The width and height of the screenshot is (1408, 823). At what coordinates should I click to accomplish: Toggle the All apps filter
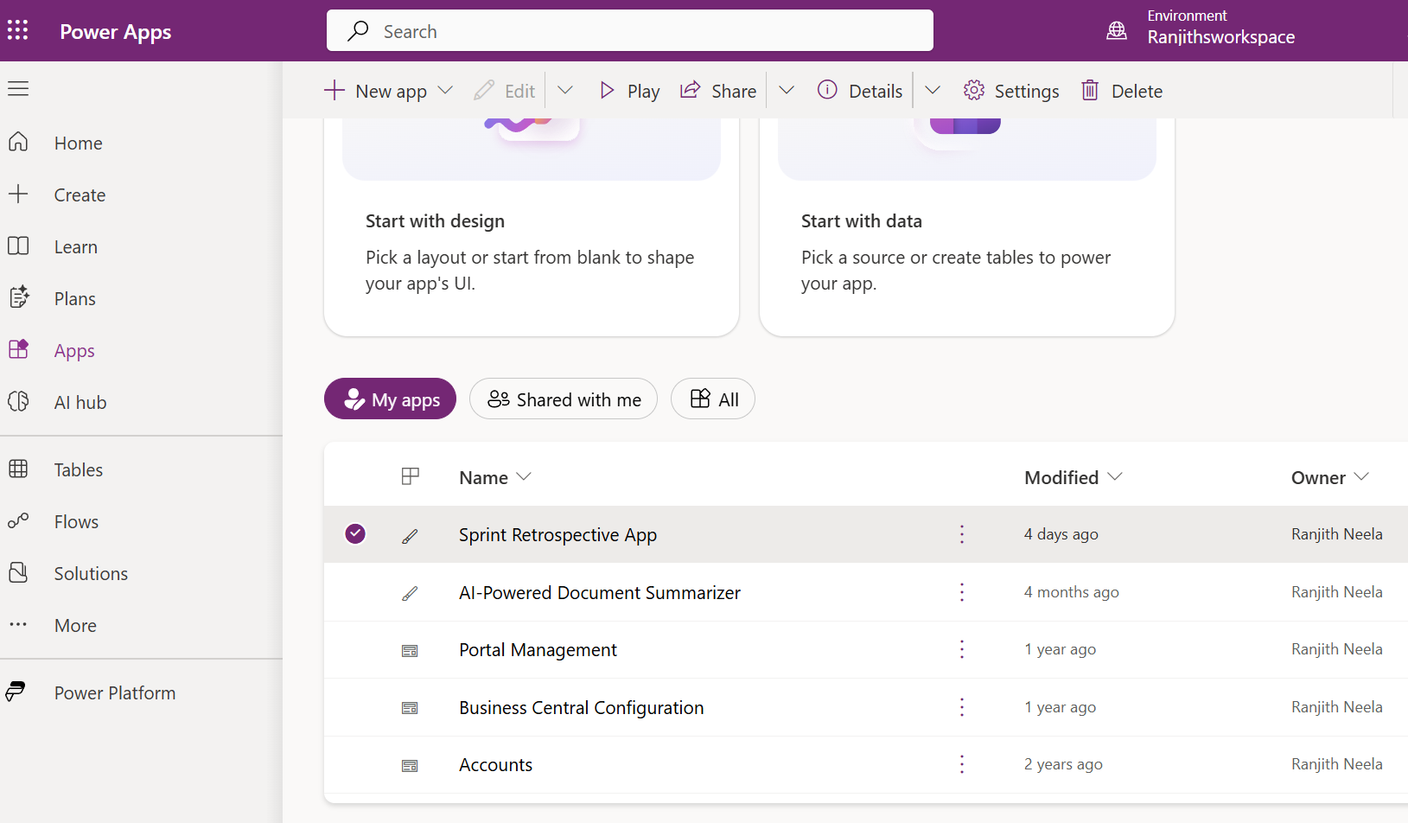(712, 399)
